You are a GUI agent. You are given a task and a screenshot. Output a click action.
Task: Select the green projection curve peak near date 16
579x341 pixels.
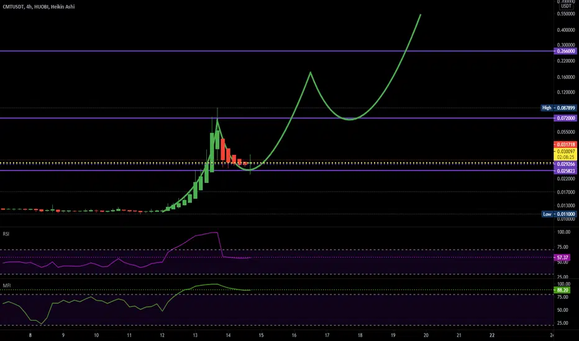click(311, 73)
